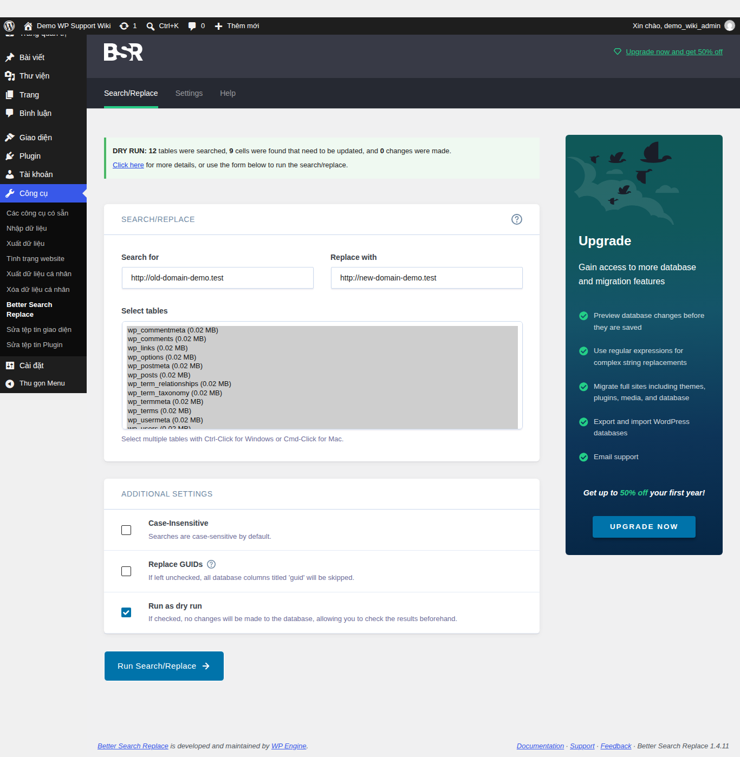This screenshot has width=740, height=757.
Task: Click the Run Search/Replace button
Action: [164, 666]
